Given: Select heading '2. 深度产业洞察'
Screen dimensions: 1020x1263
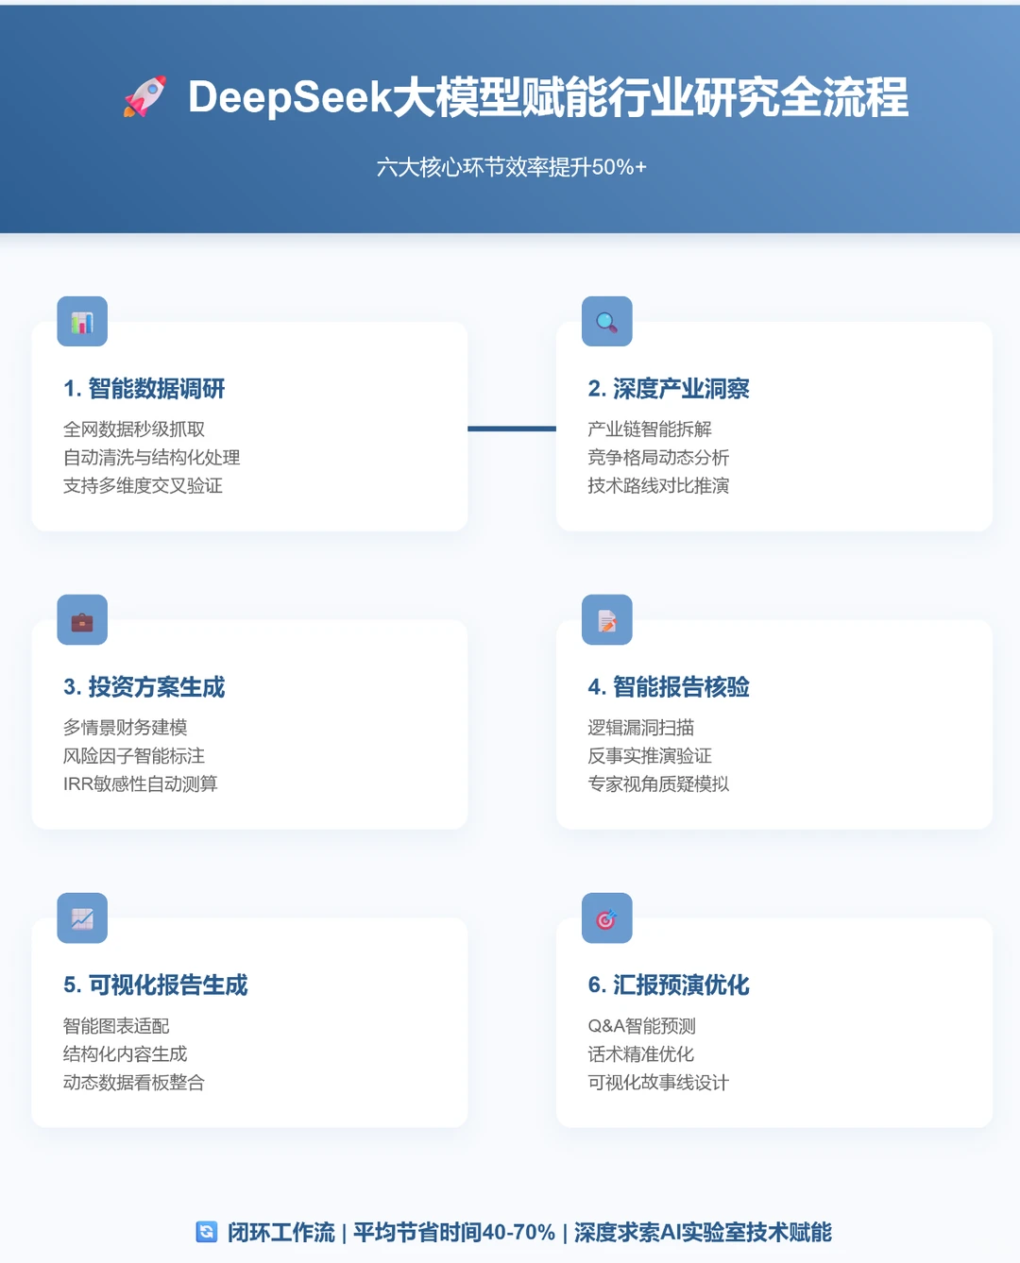Looking at the screenshot, I should (x=669, y=389).
